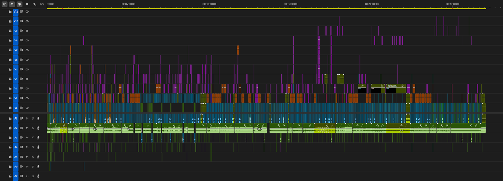Open the caption track options CC icon
Screen dimensions: 503x181
42,4
